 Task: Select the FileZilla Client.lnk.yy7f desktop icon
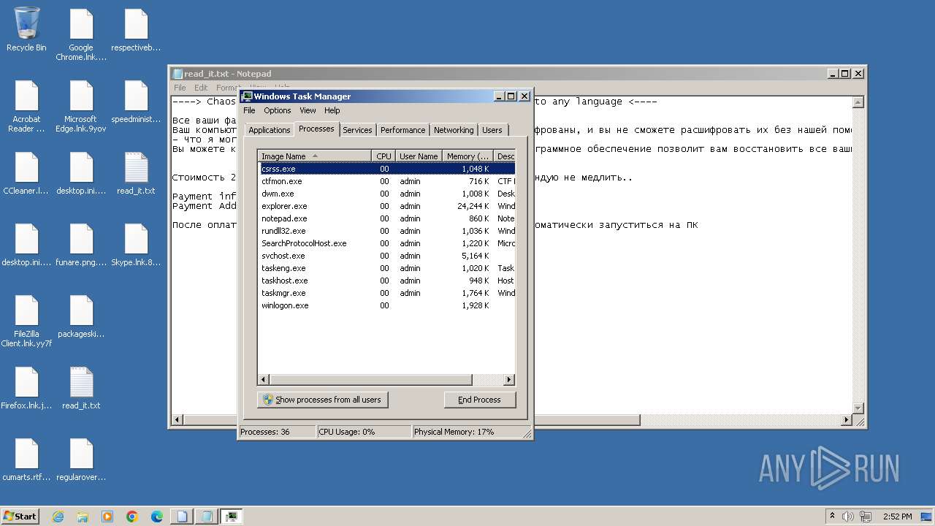(x=26, y=321)
